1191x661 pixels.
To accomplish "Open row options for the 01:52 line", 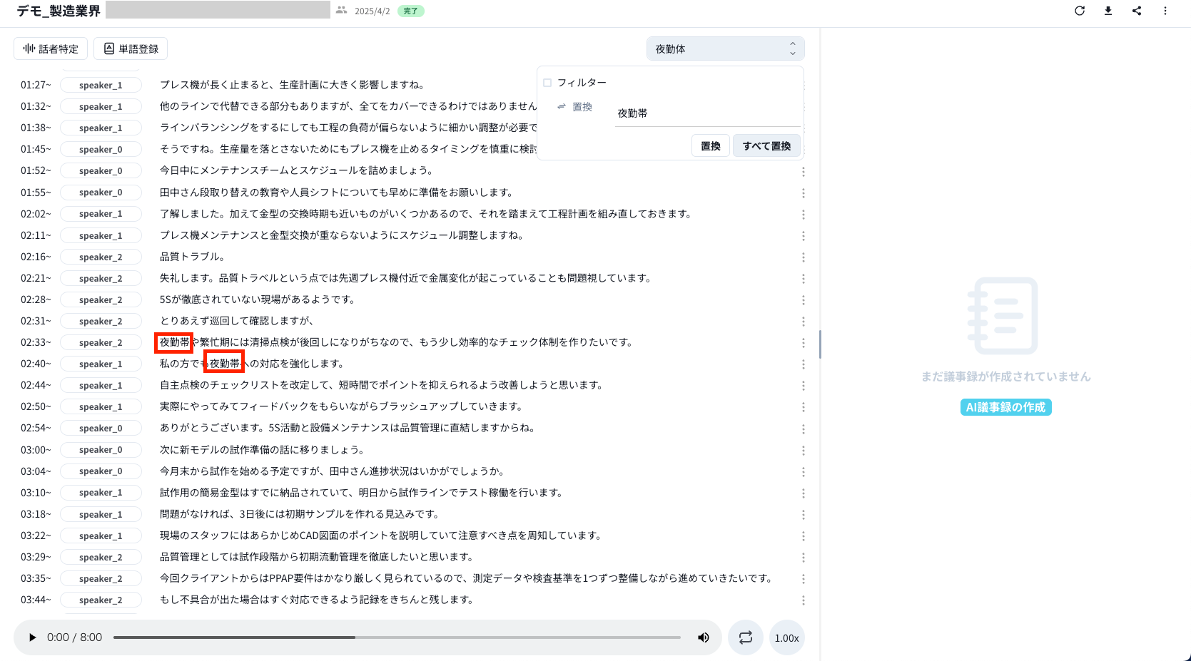I will point(804,172).
